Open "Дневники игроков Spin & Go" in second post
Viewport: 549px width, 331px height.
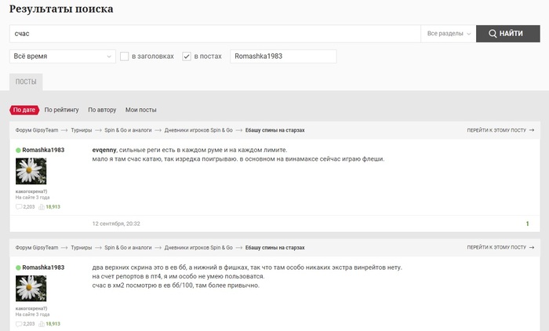coord(198,248)
